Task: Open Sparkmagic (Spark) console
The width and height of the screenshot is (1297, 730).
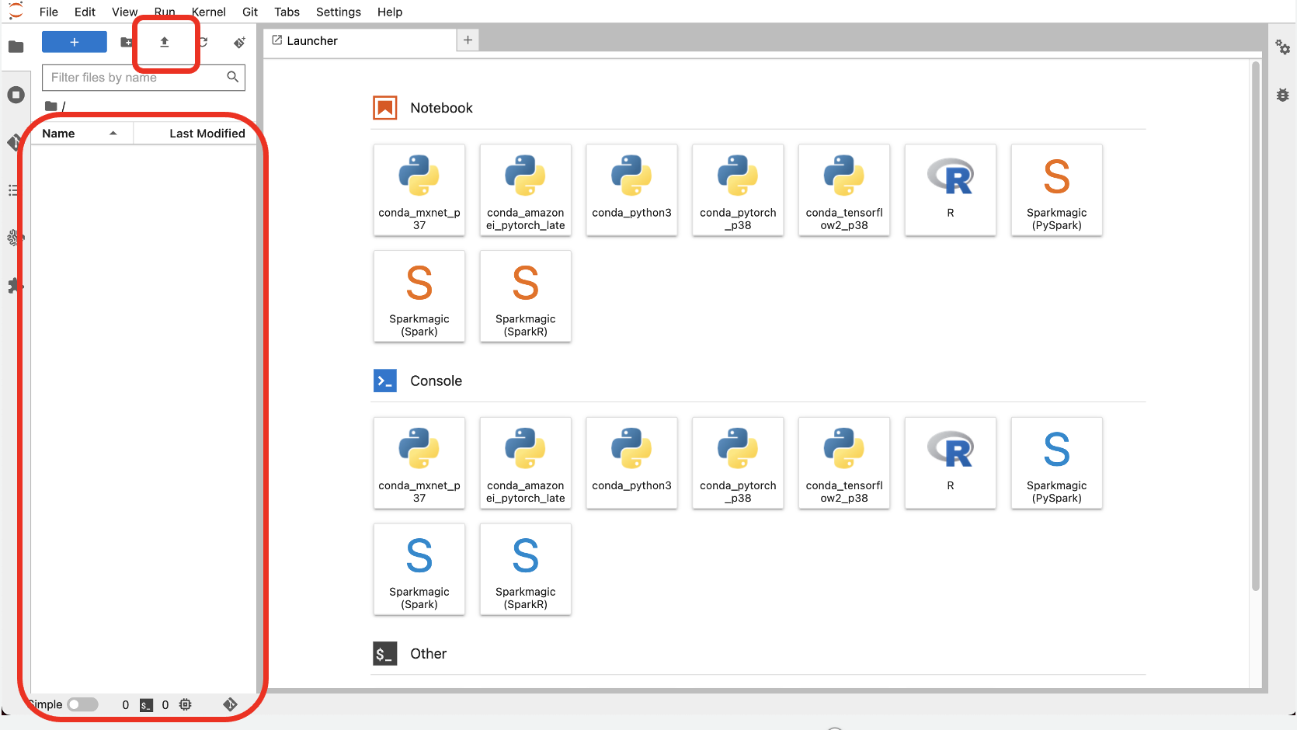Action: click(419, 569)
